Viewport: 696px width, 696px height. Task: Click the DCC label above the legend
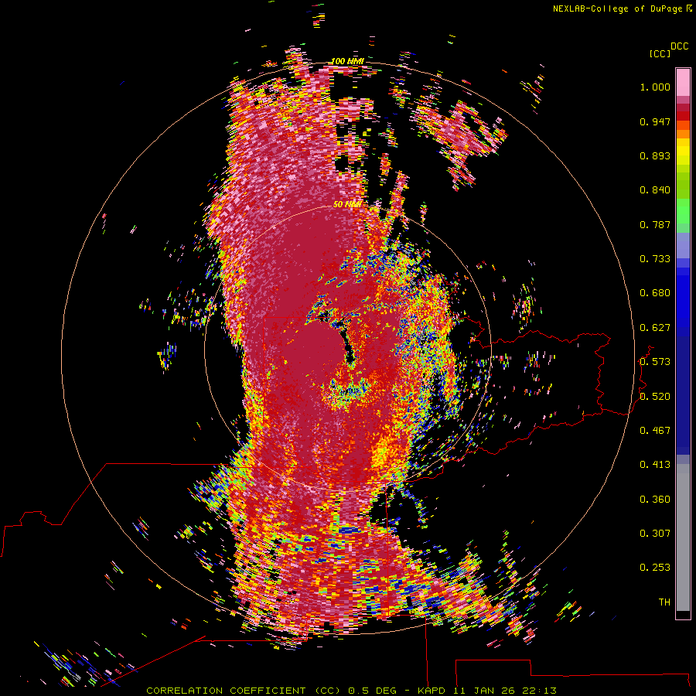tap(680, 46)
